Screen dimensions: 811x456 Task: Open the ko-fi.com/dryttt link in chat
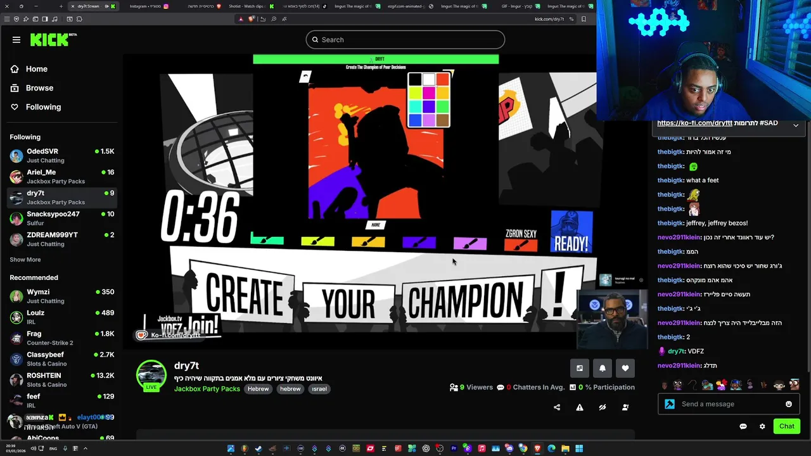(694, 123)
